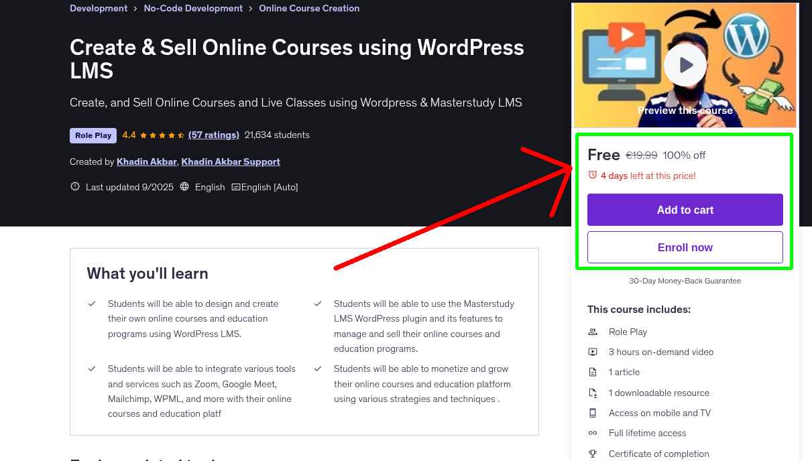The height and width of the screenshot is (461, 812).
Task: Click the 'Last updated 9/2025' text
Action: 129,187
